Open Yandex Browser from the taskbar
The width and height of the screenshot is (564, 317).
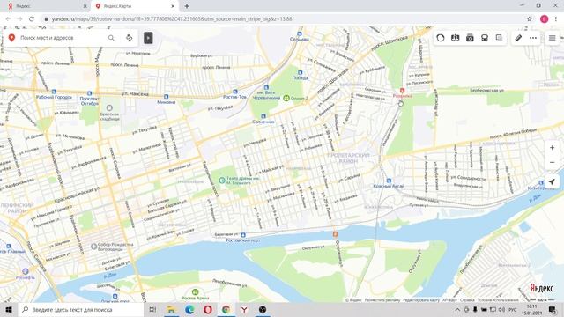[x=244, y=309]
